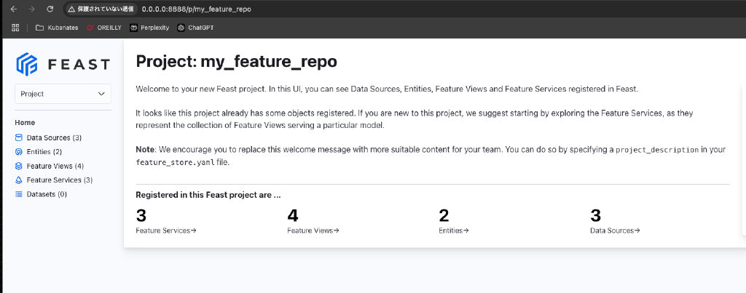Viewport: 746px width, 293px height.
Task: Click the Entities sidebar icon
Action: 19,152
